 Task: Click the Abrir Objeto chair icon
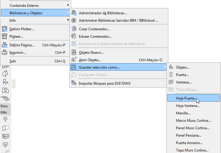pos(74,60)
